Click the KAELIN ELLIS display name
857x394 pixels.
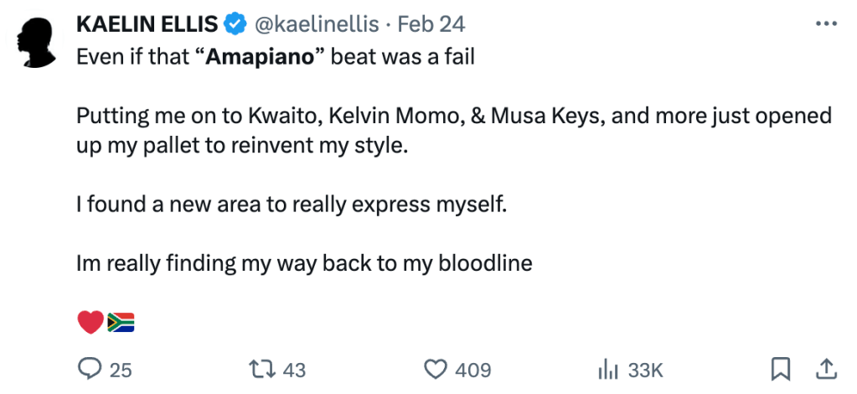[x=147, y=25]
